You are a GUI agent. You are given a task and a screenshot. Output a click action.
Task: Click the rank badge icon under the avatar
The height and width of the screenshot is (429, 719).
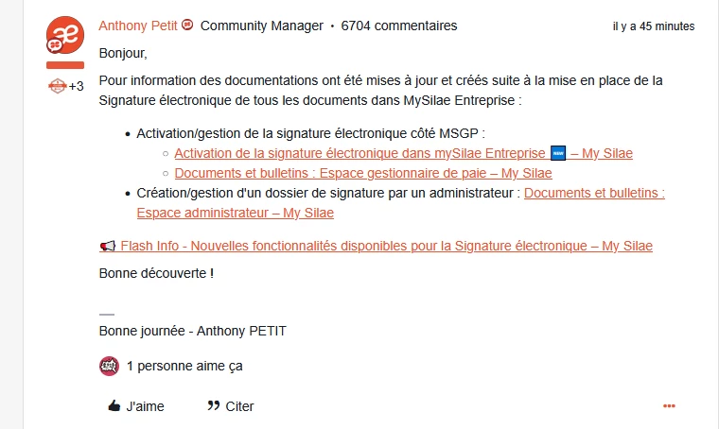[x=58, y=86]
